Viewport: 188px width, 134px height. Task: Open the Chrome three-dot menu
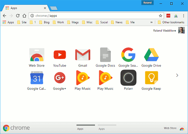coord(184,16)
